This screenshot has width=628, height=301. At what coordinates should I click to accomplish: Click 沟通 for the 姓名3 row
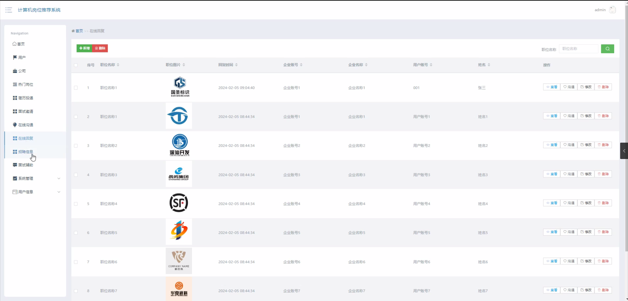[x=569, y=174]
